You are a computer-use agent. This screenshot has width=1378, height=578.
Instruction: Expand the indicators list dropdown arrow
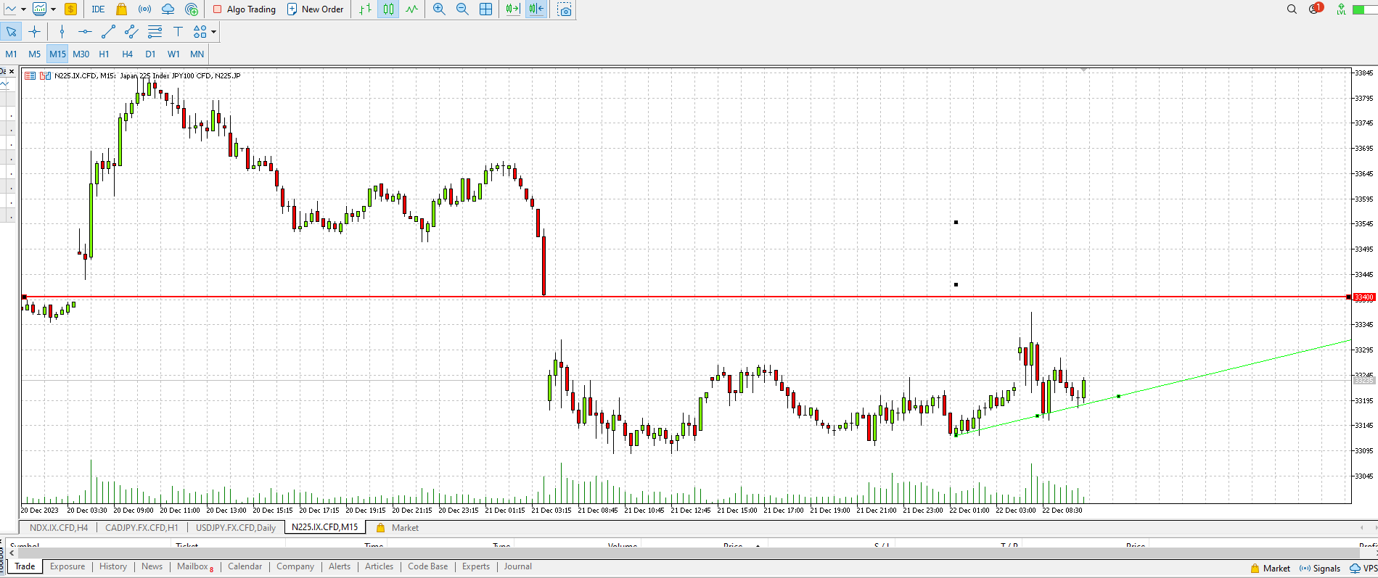(53, 9)
